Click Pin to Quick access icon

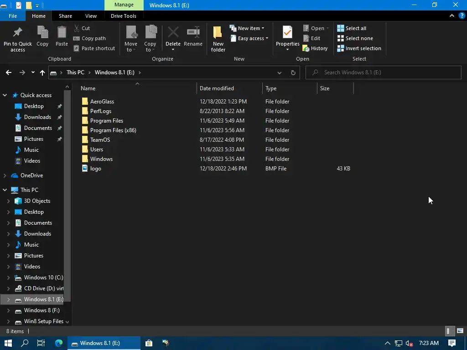click(18, 32)
